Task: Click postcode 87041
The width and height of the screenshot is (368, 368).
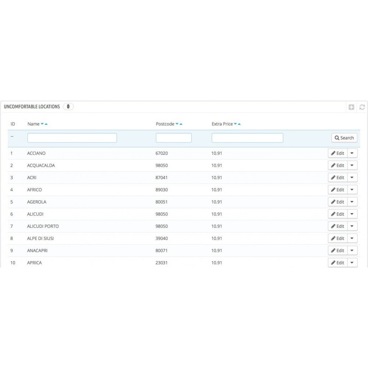Action: [x=162, y=178]
